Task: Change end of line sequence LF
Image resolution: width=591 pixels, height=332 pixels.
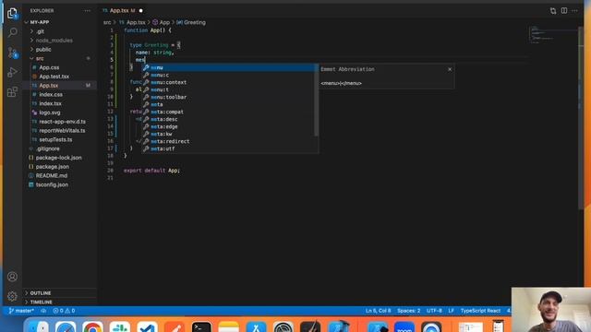Action: point(452,311)
